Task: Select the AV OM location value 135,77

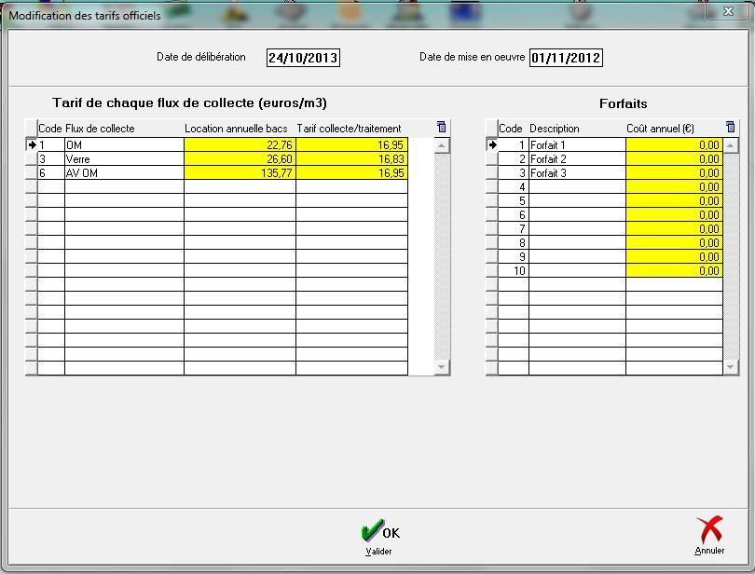Action: pos(240,173)
